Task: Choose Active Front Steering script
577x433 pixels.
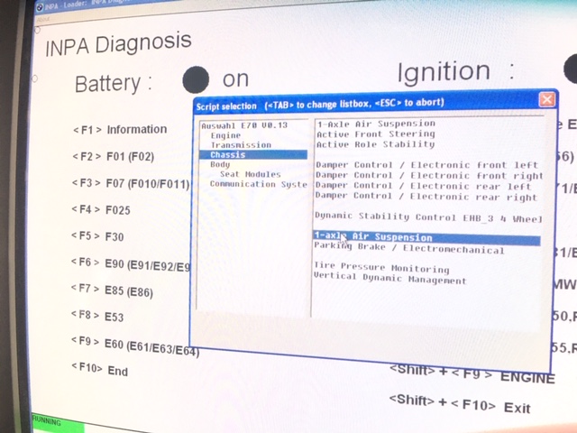Action: click(x=376, y=134)
